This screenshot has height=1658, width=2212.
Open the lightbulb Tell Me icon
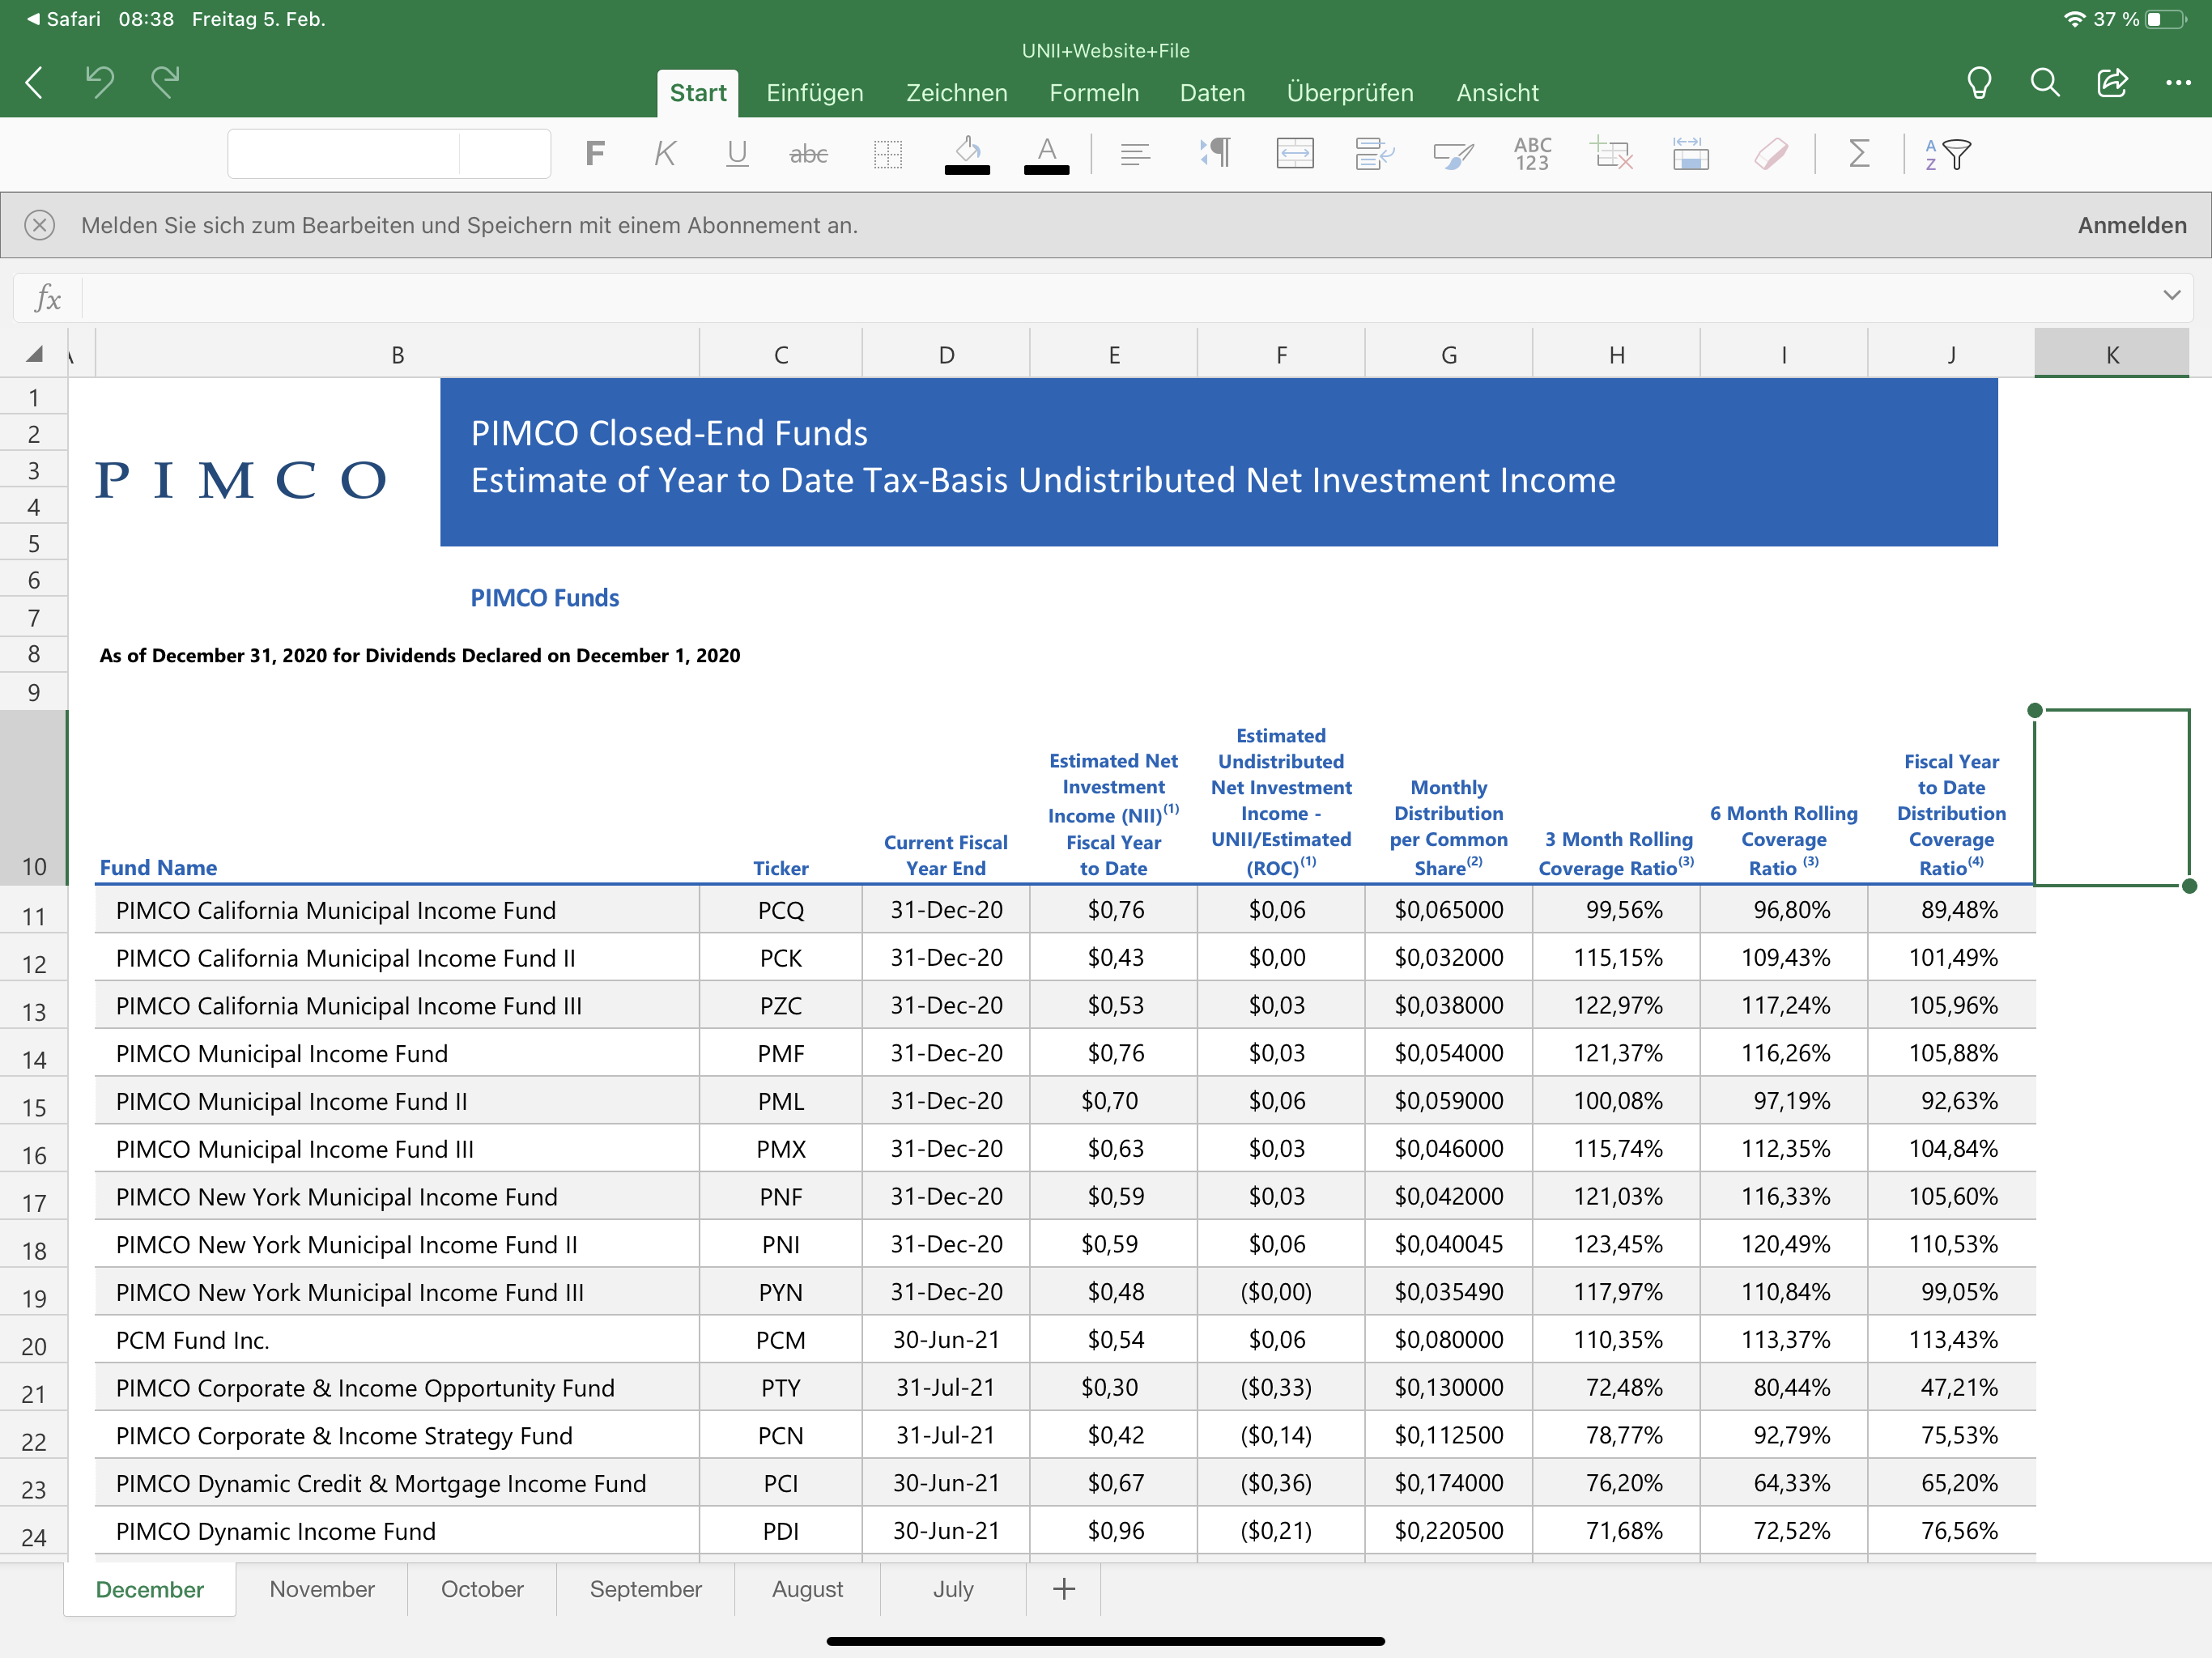coord(1978,83)
